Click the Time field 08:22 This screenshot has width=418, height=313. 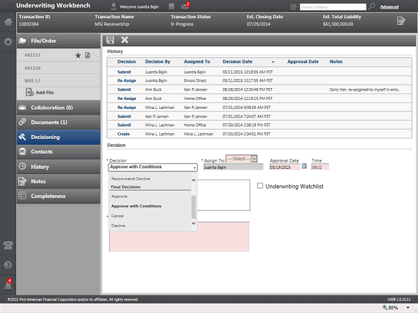coord(320,167)
